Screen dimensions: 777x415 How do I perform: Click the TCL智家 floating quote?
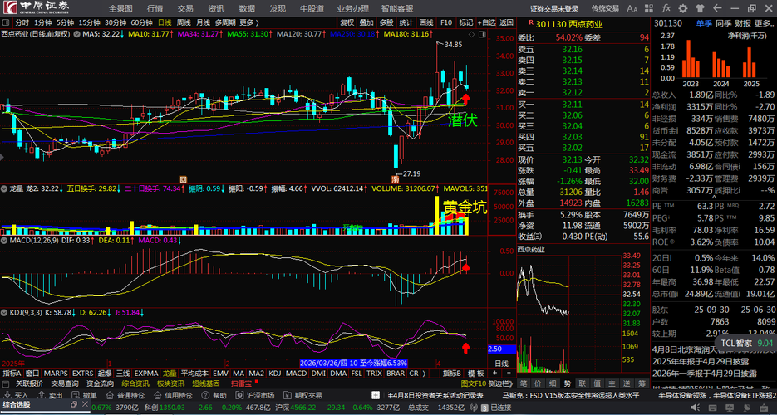point(745,343)
